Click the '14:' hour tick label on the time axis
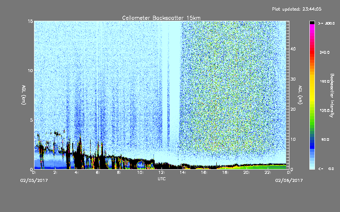This screenshot has height=212, width=340. 183,173
